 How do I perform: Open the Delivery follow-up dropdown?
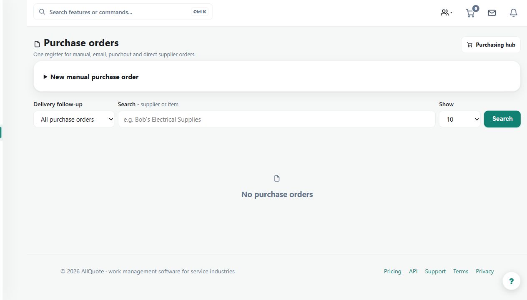[74, 119]
